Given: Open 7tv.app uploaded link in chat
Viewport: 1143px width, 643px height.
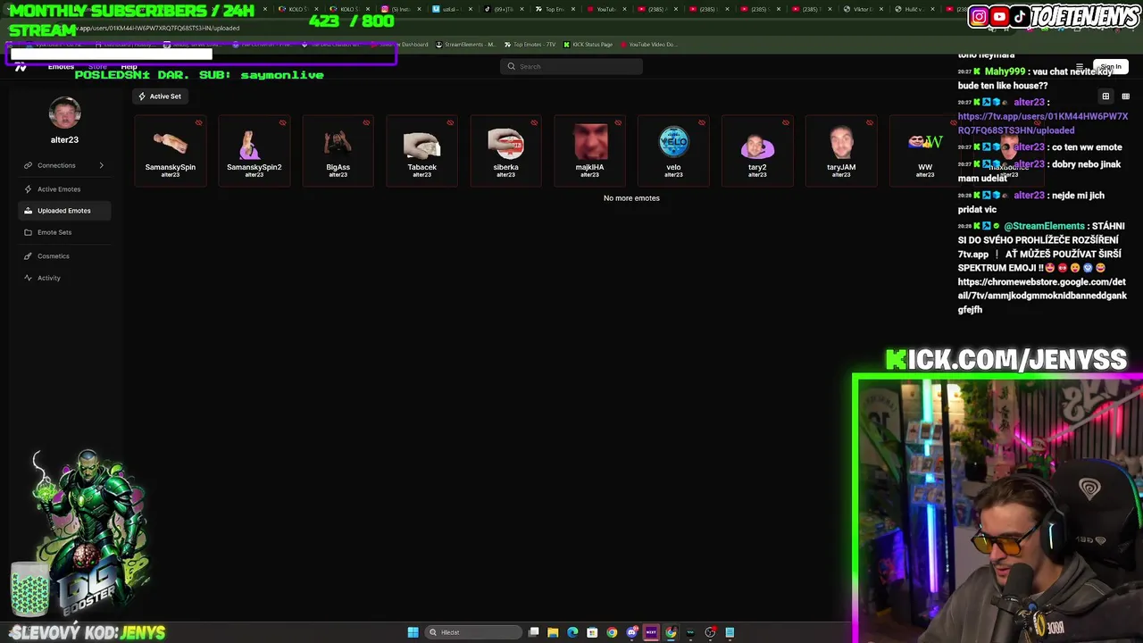Looking at the screenshot, I should 1043,123.
